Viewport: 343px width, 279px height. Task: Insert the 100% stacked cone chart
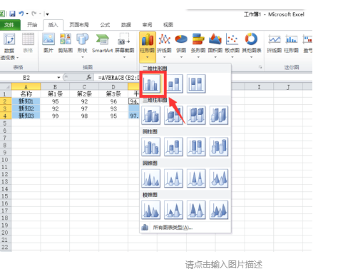(x=196, y=178)
